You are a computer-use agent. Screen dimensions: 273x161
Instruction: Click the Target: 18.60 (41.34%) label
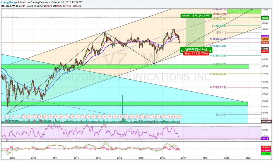coord(196,16)
